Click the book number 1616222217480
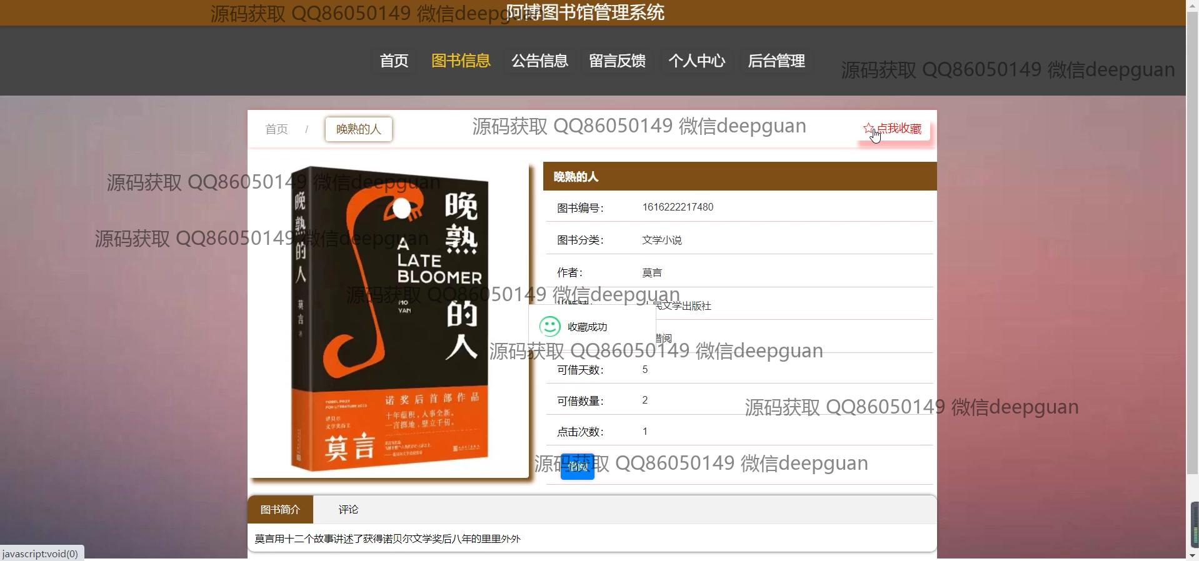Screen dimensions: 1199x561 [678, 207]
